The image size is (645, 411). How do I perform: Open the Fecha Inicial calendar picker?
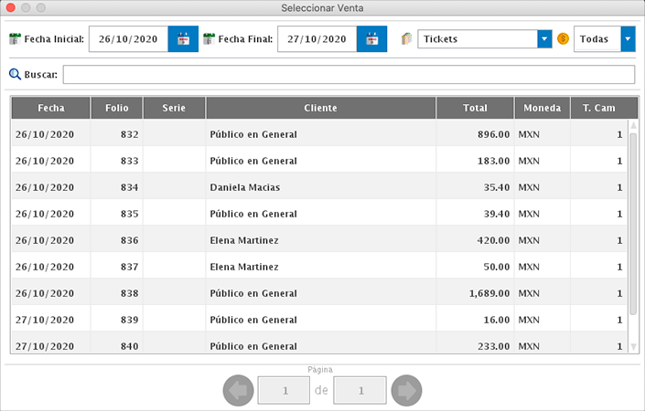tap(183, 39)
